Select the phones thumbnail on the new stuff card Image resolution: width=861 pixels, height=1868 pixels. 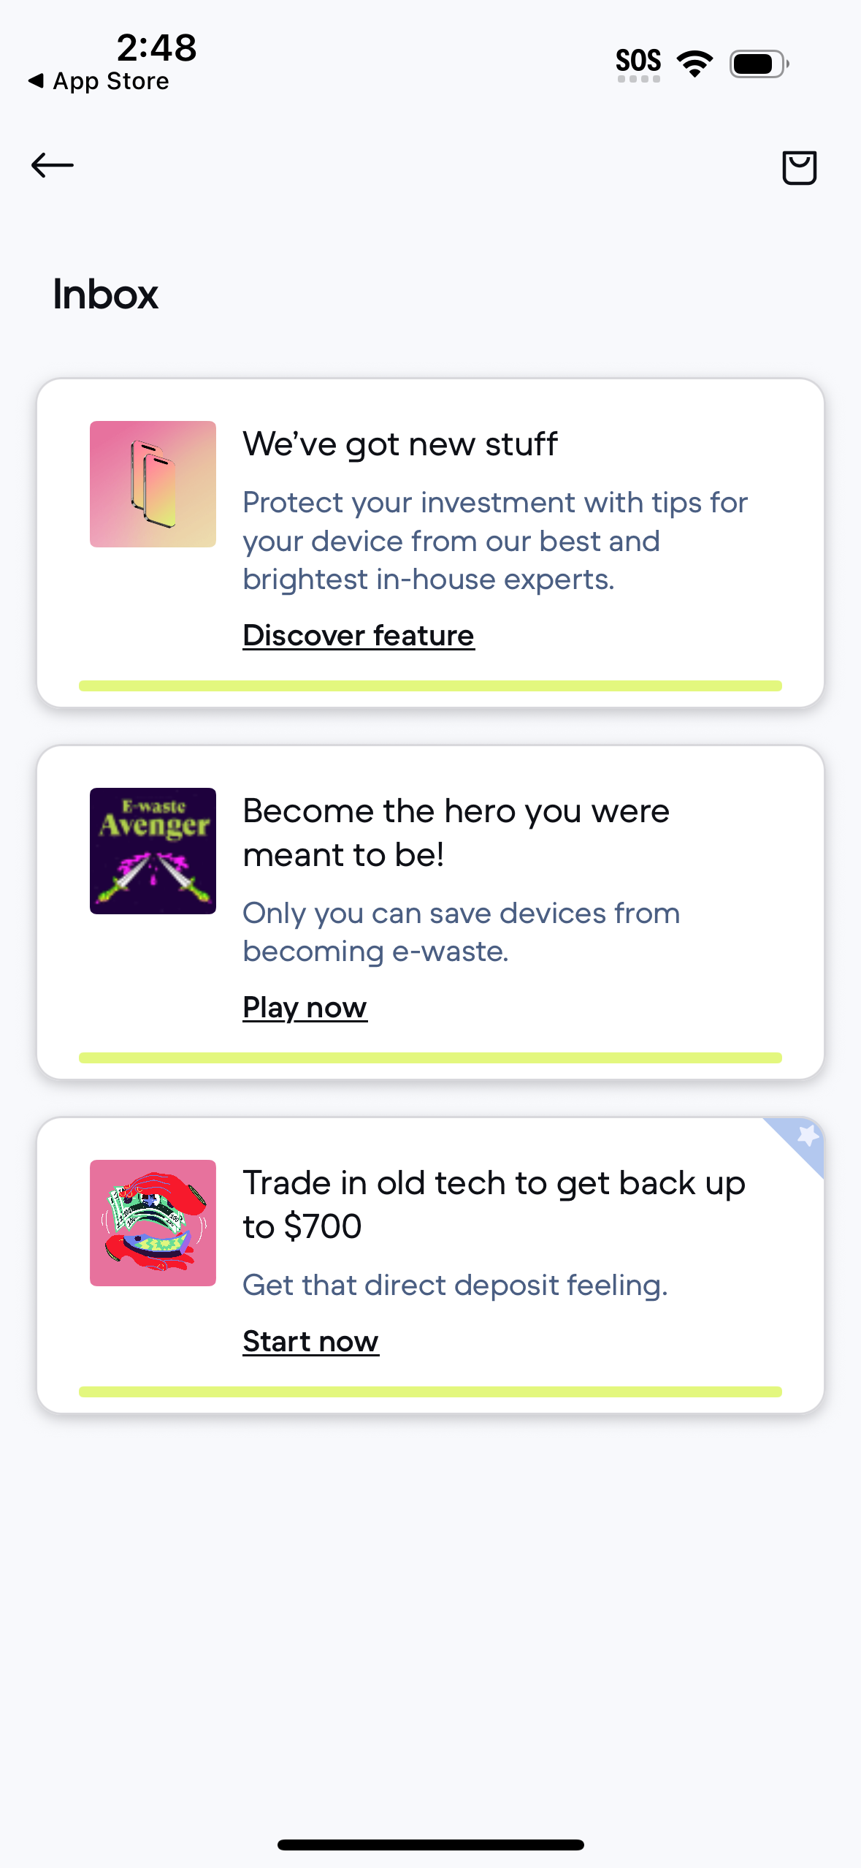tap(152, 483)
